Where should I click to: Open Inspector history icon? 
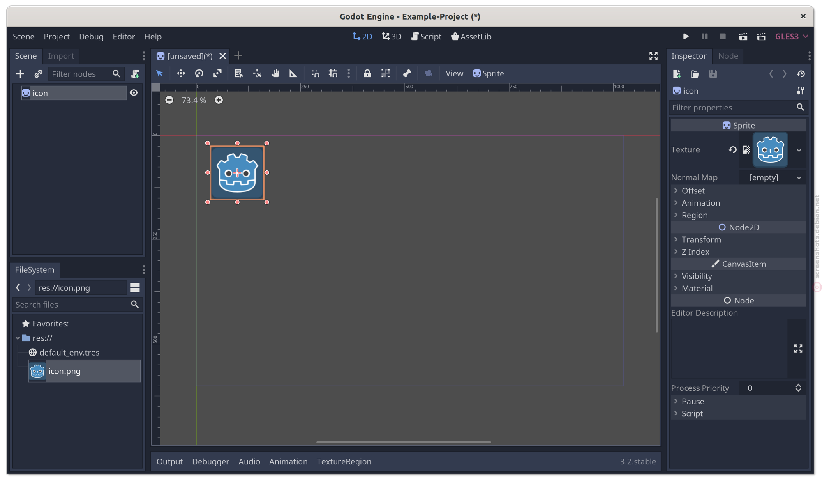coord(801,74)
